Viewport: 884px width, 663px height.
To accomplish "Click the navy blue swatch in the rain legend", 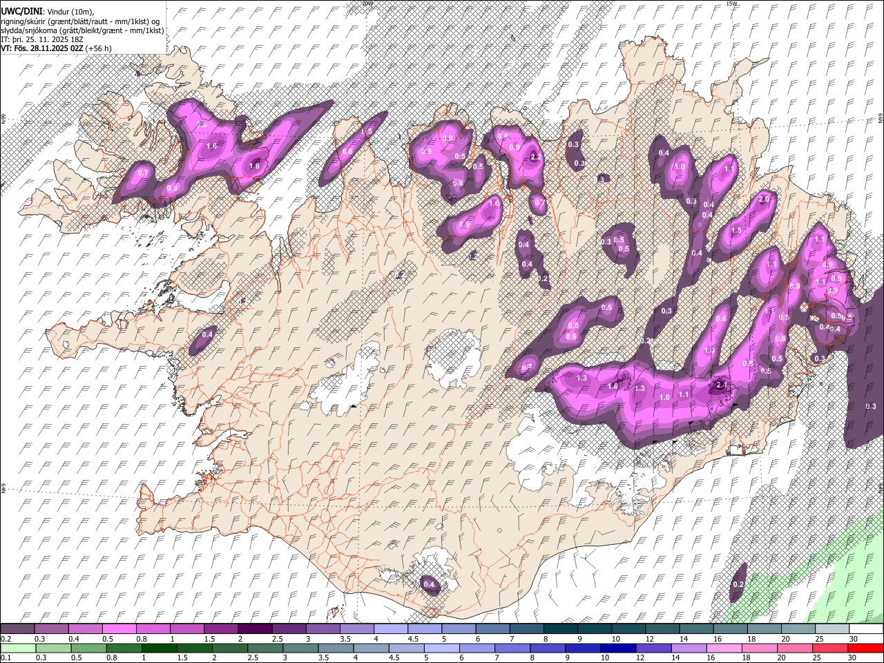I will [x=618, y=648].
